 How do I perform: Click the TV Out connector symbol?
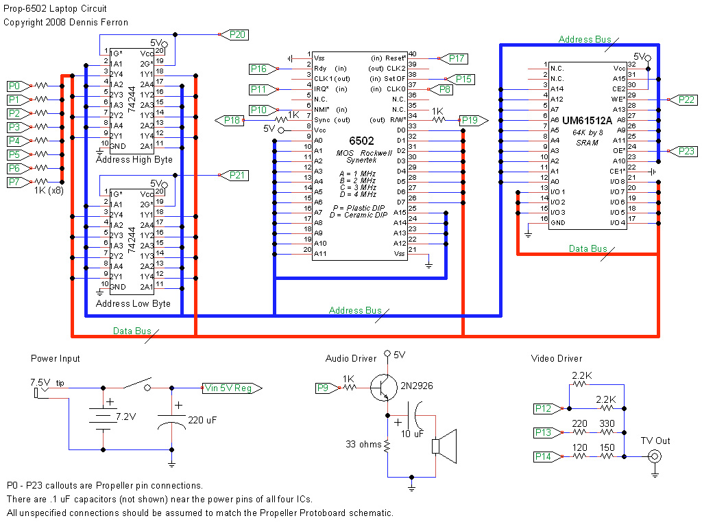655,456
